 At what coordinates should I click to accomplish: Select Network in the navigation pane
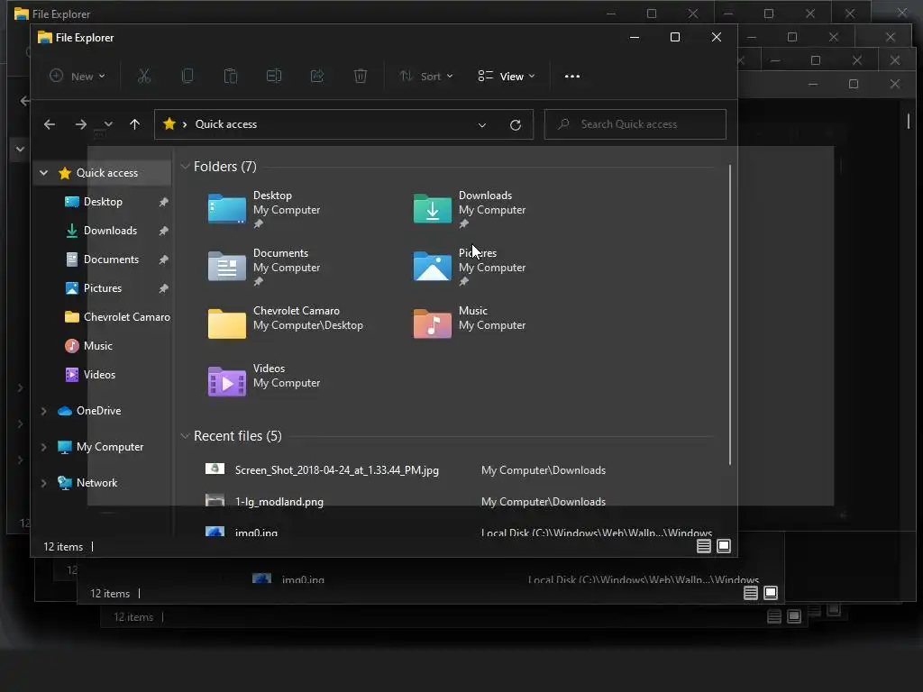pos(96,483)
